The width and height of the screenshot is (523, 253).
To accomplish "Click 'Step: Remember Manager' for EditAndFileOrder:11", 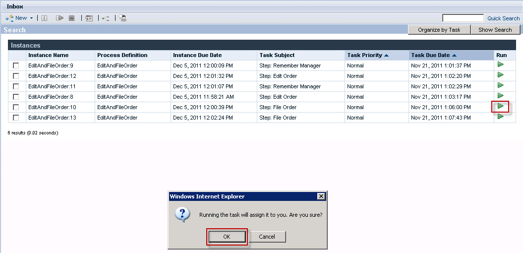I will click(290, 86).
